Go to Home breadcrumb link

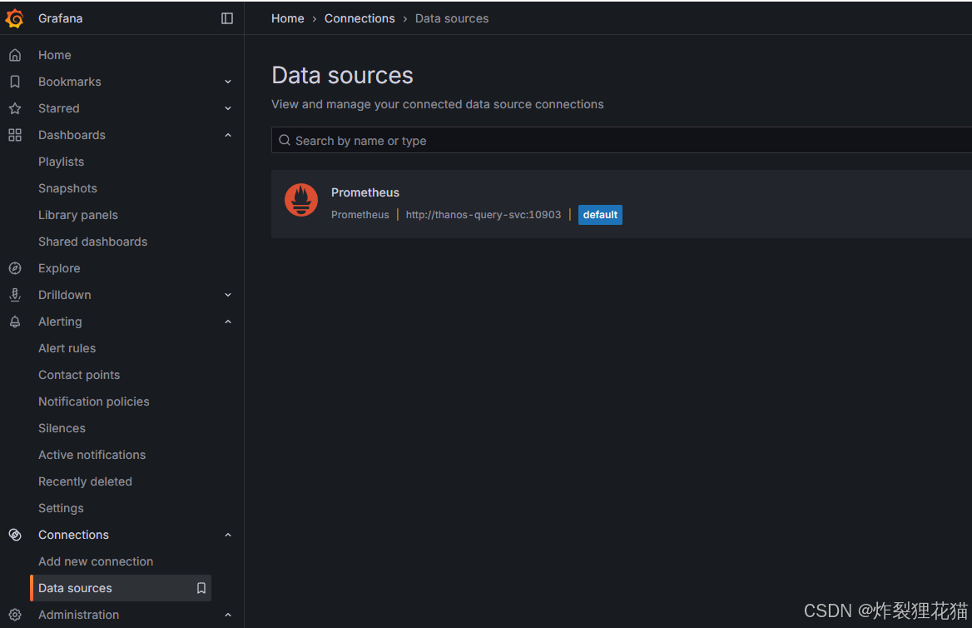[288, 18]
